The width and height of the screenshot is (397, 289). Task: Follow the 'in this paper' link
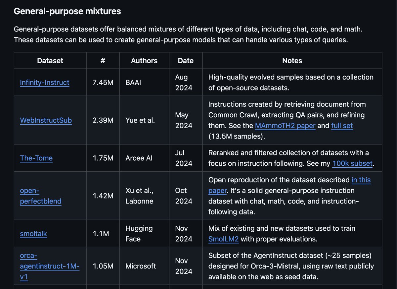289,185
